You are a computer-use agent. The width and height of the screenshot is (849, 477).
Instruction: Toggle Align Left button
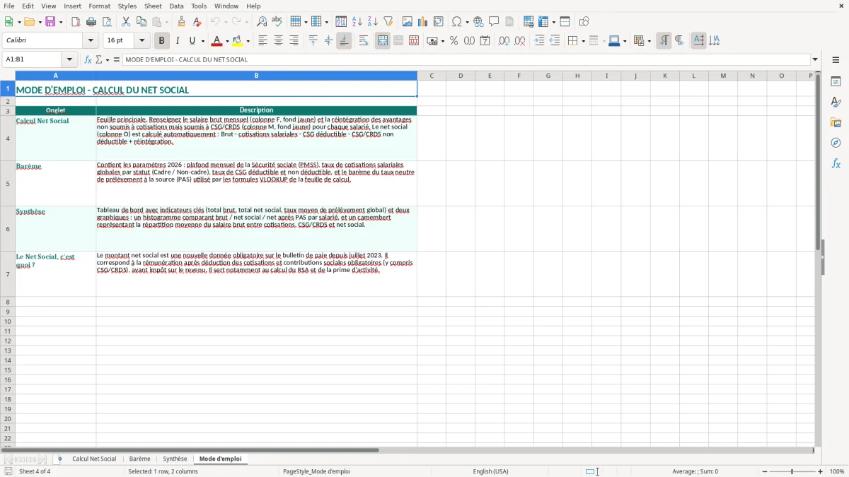tap(262, 41)
